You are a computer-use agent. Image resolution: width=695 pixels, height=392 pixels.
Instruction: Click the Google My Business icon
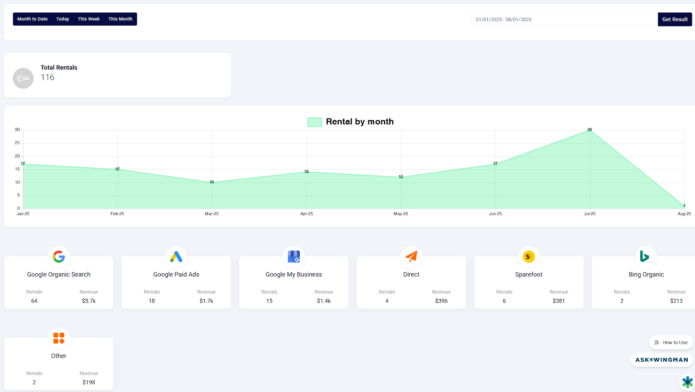(294, 257)
